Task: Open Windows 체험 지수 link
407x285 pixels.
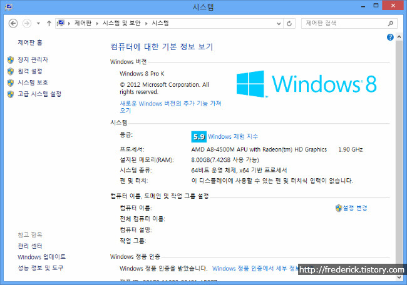Action: point(233,136)
